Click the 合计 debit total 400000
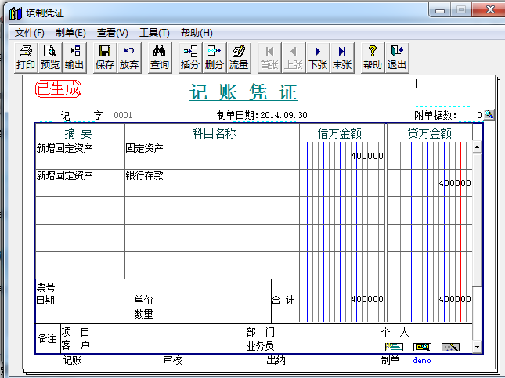The height and width of the screenshot is (378, 505). 367,299
